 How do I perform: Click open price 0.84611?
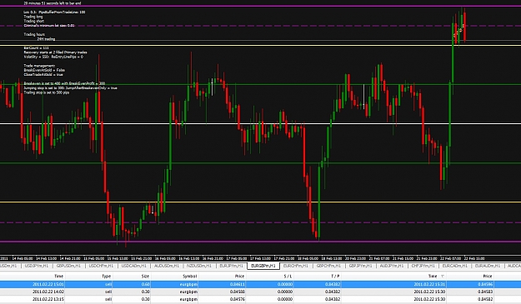[238, 284]
